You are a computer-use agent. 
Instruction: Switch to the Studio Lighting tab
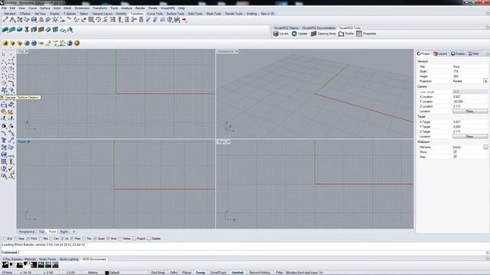coord(69,259)
